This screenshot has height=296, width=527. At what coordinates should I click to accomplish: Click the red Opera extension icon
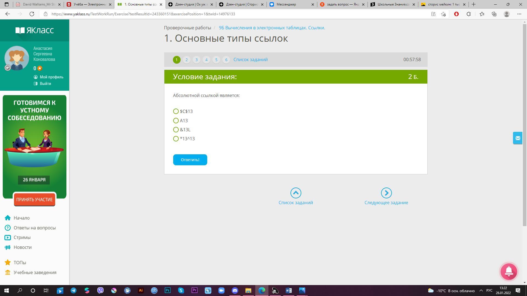pos(456,14)
